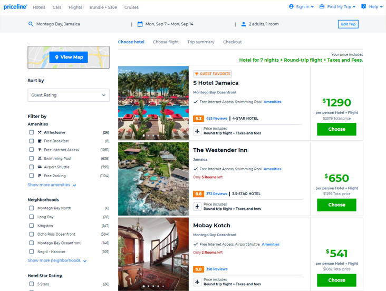Screen dimensions: 386x291
Task: Open the 358 Reviews link
Action: 217,269
